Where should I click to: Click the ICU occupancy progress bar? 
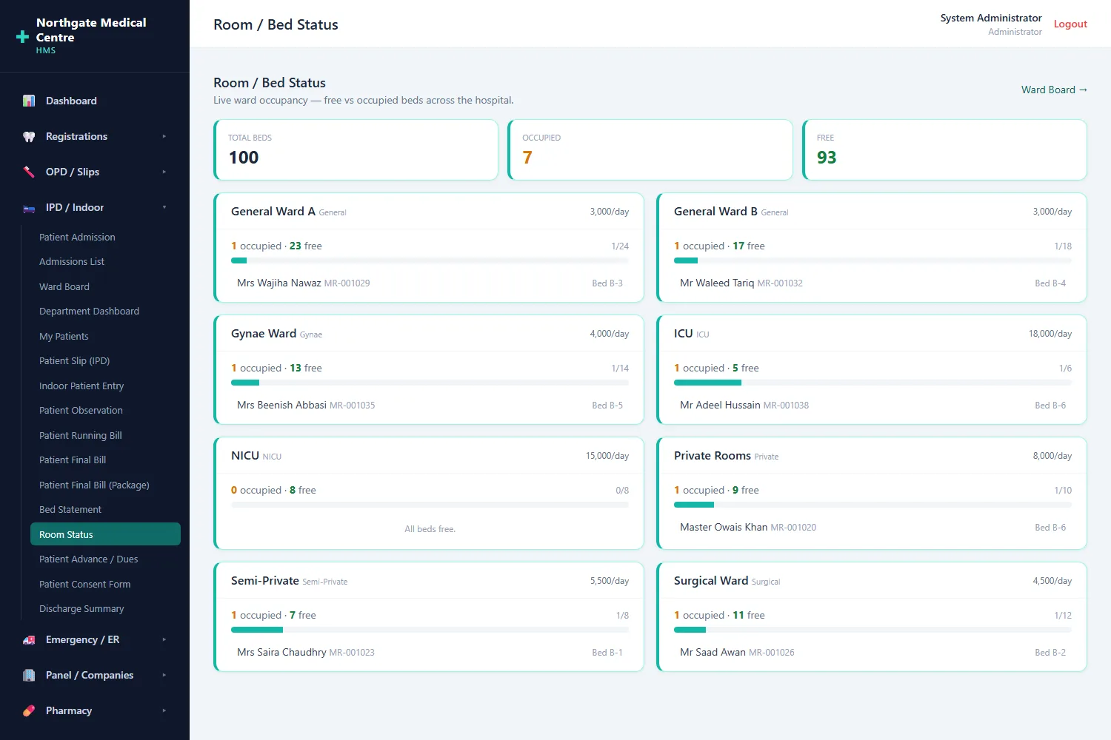point(873,383)
